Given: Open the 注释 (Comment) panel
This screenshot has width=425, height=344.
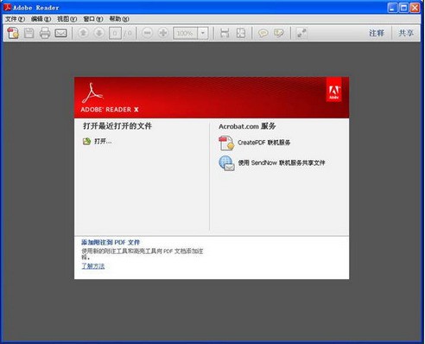Looking at the screenshot, I should (x=377, y=33).
